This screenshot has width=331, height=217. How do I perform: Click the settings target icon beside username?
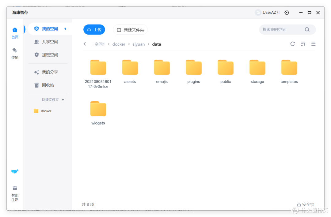(x=287, y=13)
